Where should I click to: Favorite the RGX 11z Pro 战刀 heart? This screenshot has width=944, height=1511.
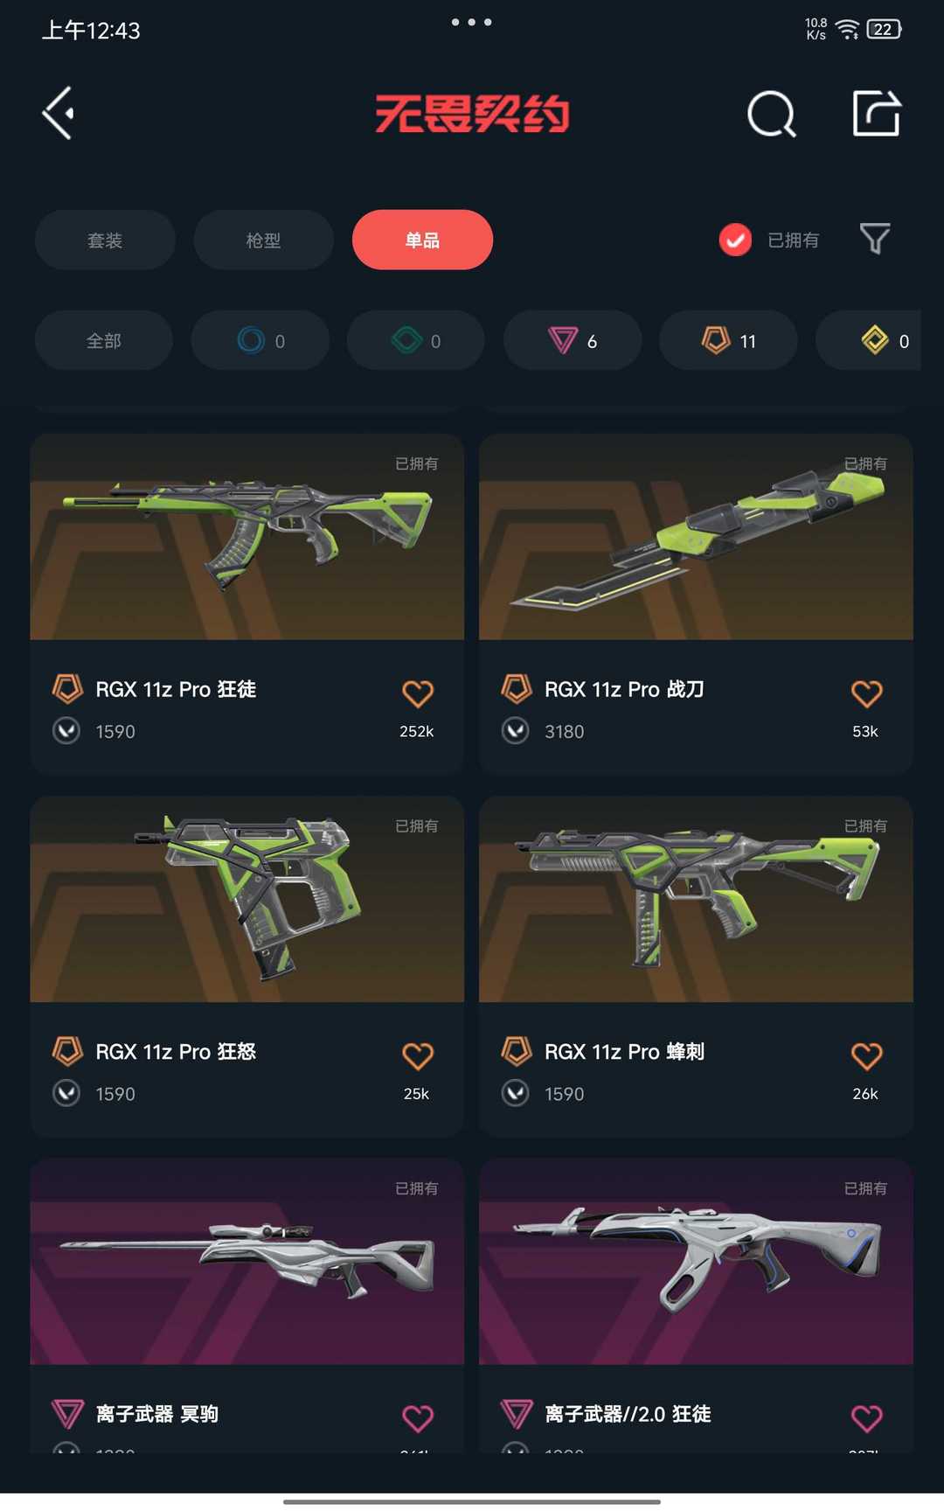pos(866,693)
